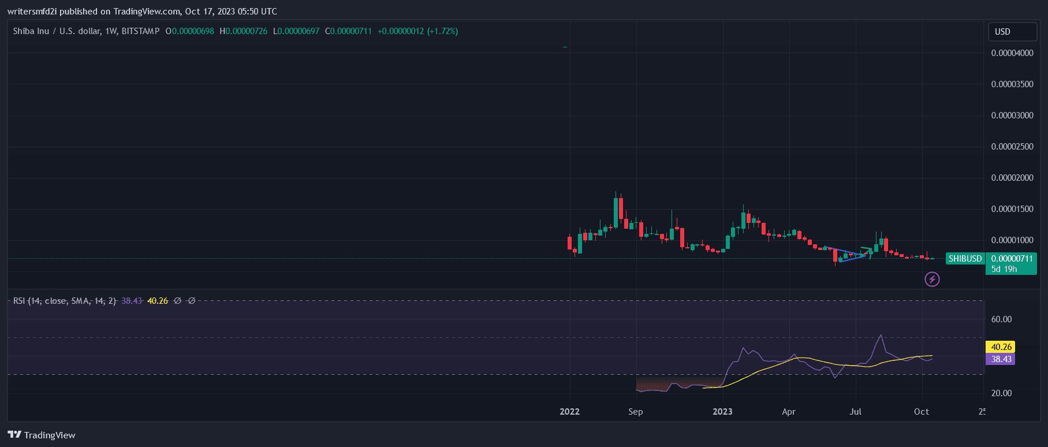Image resolution: width=1048 pixels, height=447 pixels.
Task: Click the SHIBUSD price label tag
Action: [x=965, y=259]
